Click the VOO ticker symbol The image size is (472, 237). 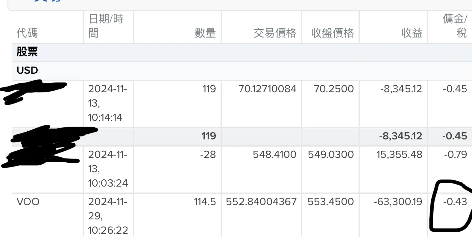click(28, 202)
